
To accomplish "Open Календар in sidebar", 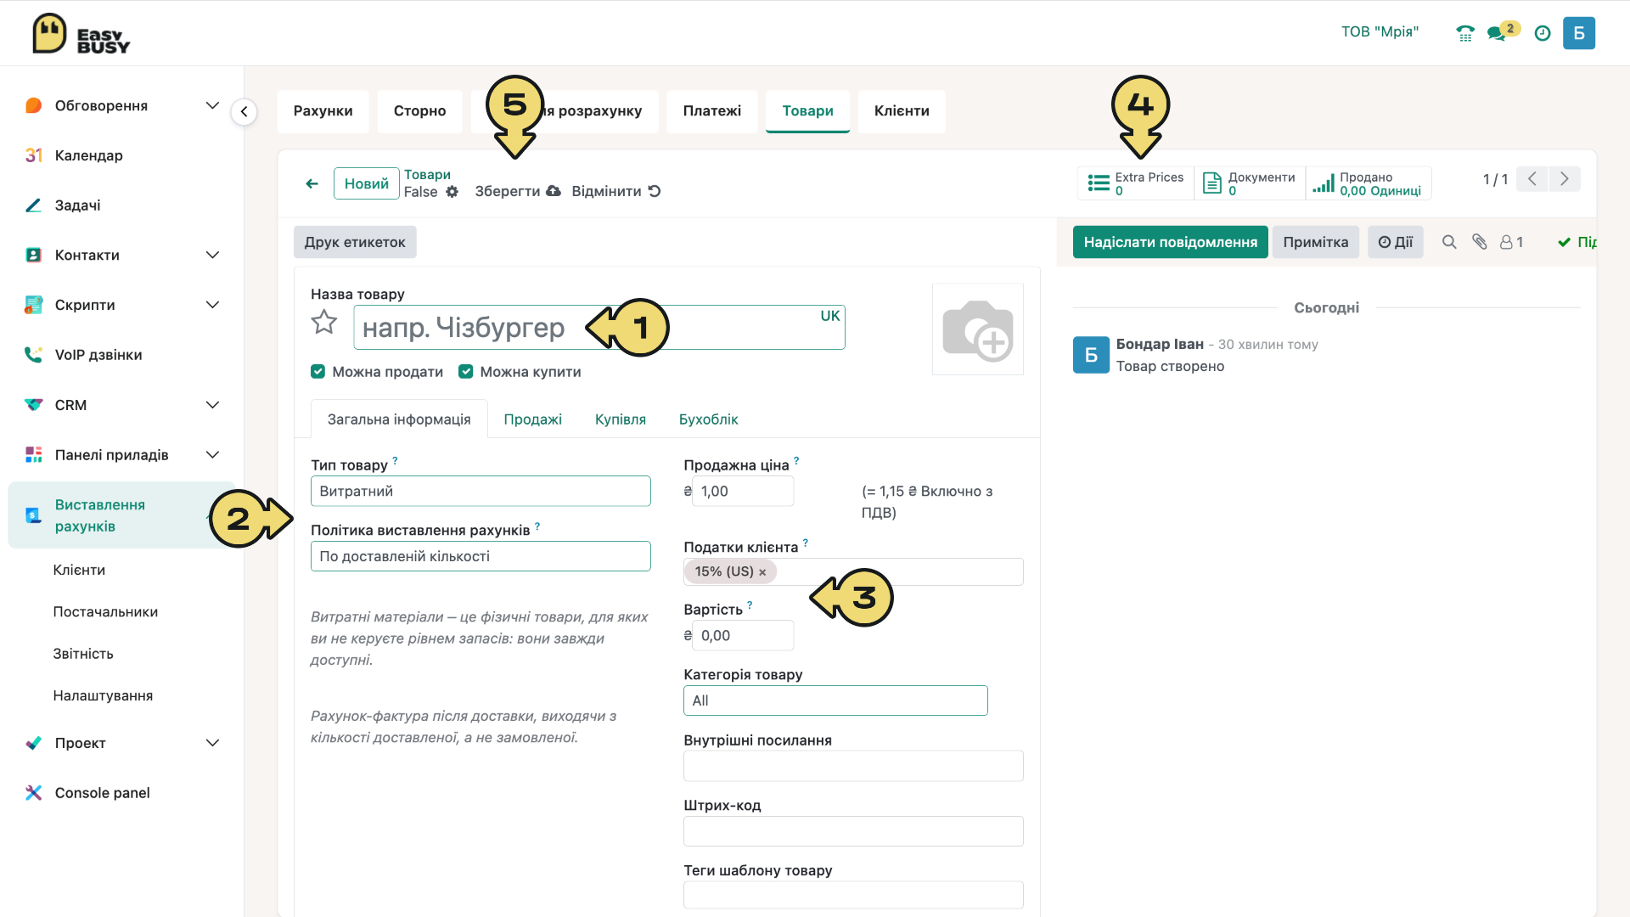I will pyautogui.click(x=88, y=155).
